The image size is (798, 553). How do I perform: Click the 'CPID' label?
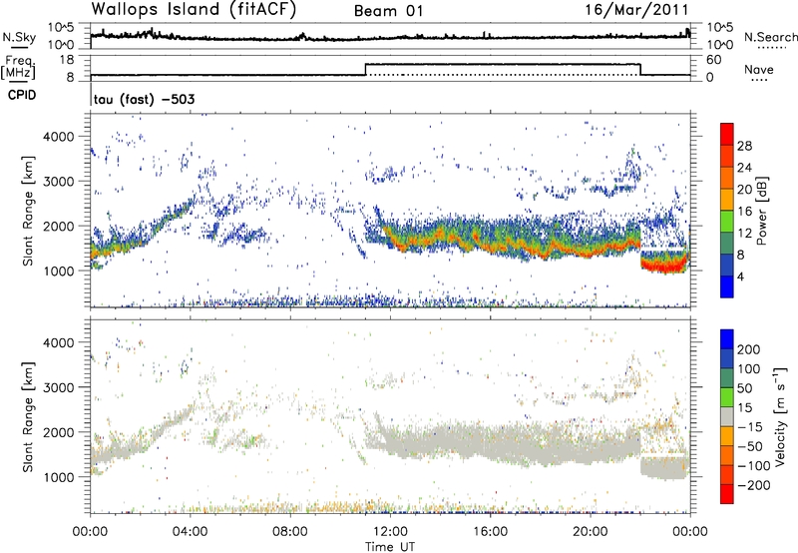tap(22, 95)
